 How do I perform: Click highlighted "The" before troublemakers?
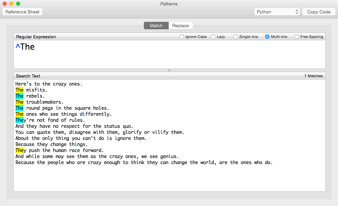(19, 102)
